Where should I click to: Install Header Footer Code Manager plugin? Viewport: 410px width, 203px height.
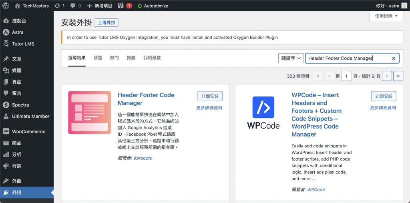coord(210,96)
